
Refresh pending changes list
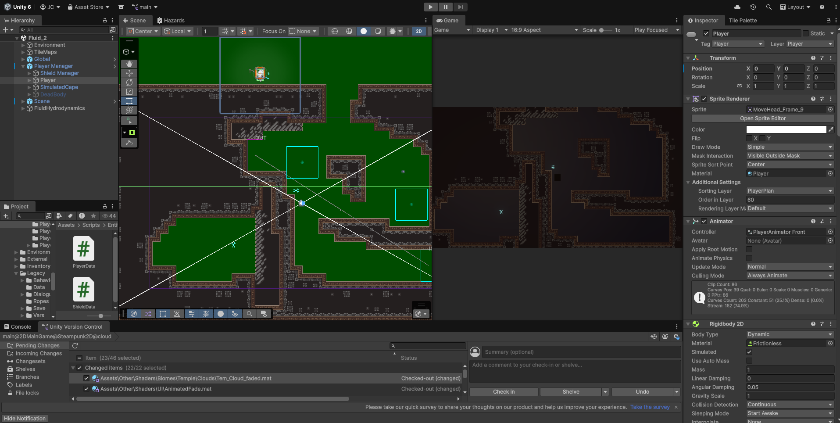(75, 346)
